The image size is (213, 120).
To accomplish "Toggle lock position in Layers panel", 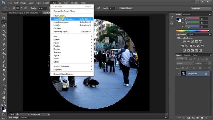I will point(190,68).
